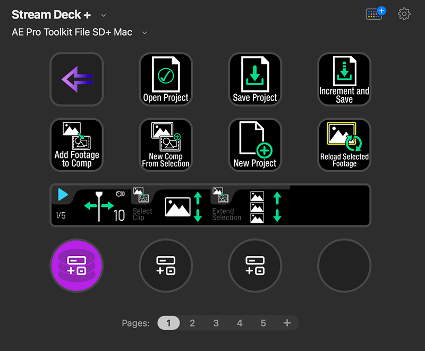Switch to page 2
The width and height of the screenshot is (425, 351).
click(x=192, y=323)
